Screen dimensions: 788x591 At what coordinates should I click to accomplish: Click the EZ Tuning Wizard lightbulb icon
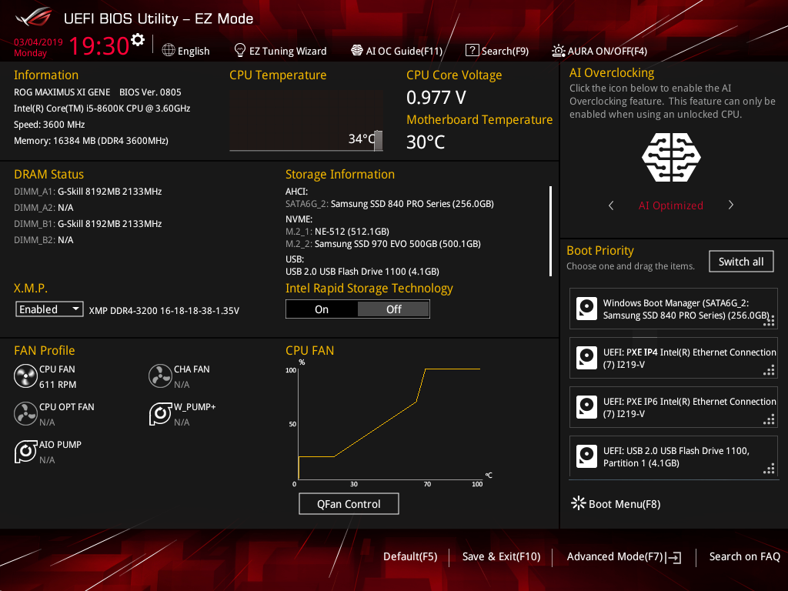[240, 50]
